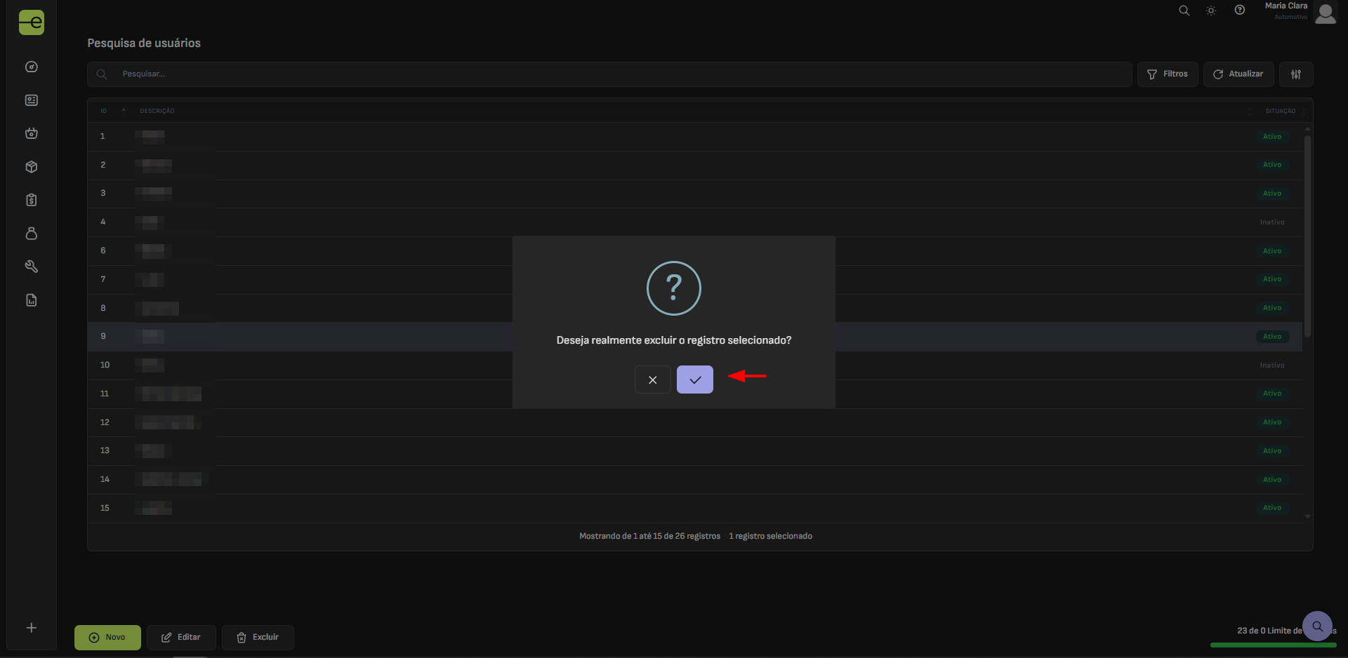Toggle light theme with the sun icon
Viewport: 1348px width, 658px height.
coord(1211,11)
